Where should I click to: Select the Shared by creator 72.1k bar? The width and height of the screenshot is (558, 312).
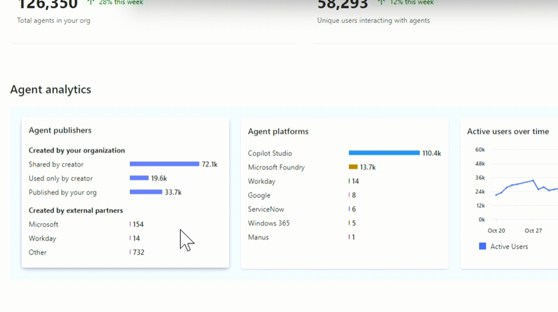point(164,164)
